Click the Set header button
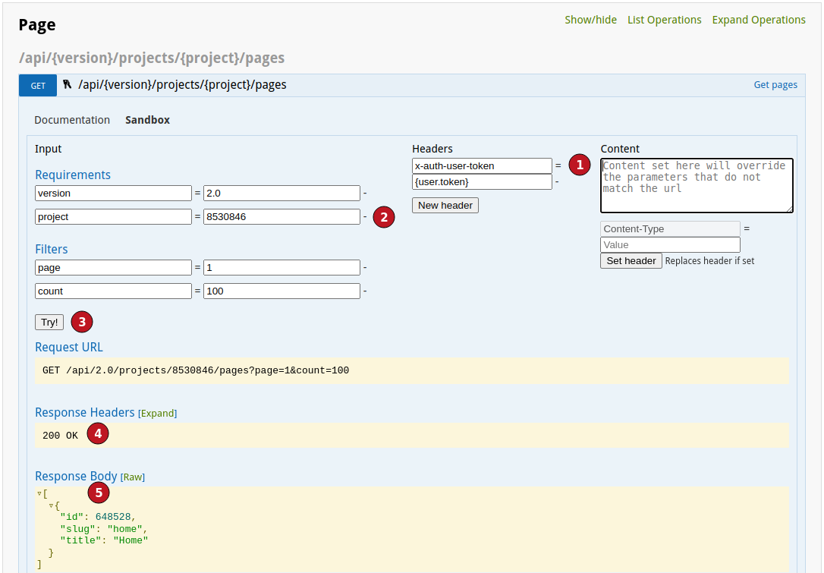The height and width of the screenshot is (573, 824). [x=631, y=260]
